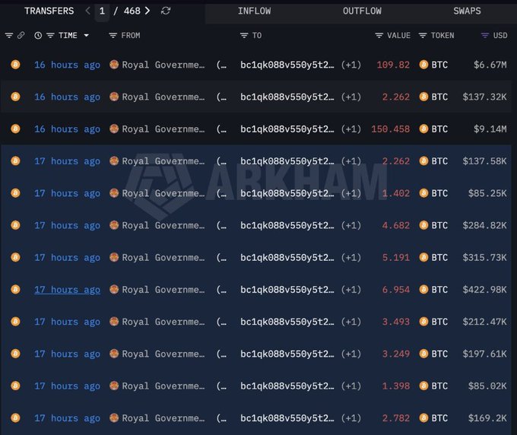Open the bc1qk088v550y5t2 address in the $85.25K row

click(x=287, y=193)
